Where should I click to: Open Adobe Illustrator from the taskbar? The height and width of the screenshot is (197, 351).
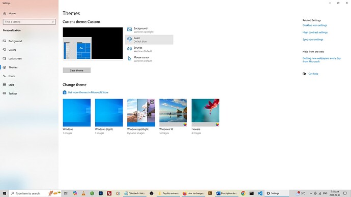click(210, 193)
